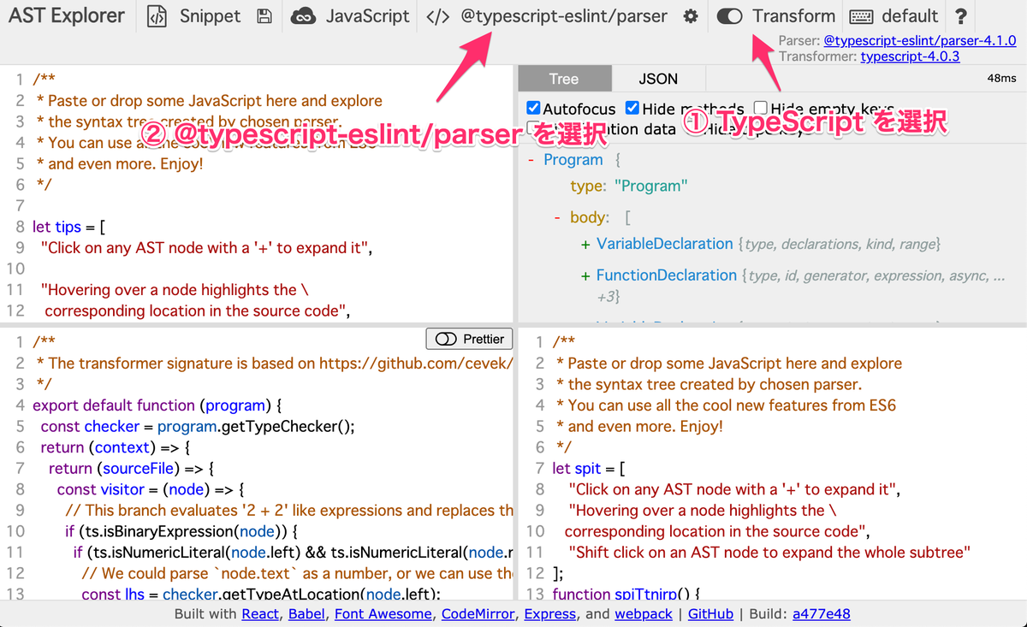Screen dimensions: 1027x627
Task: Click the 'let spit = [' output line
Action: [590, 469]
